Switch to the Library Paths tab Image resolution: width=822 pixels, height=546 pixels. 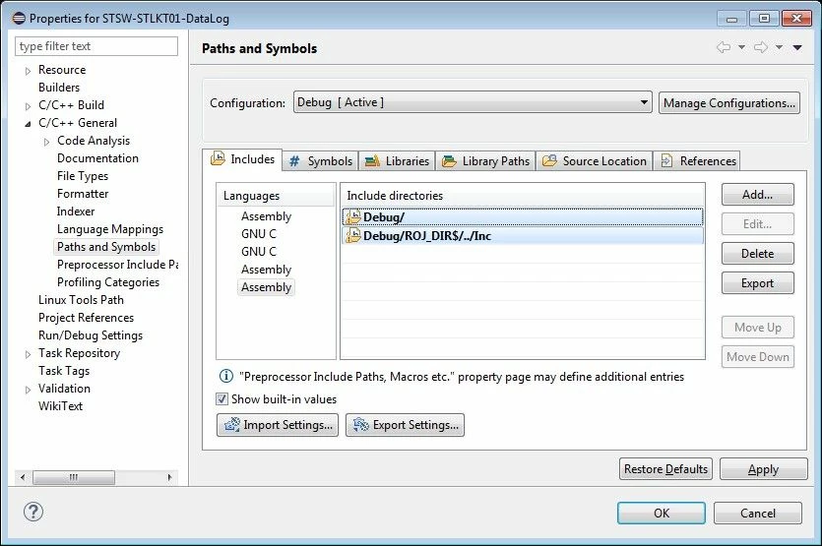pos(485,161)
